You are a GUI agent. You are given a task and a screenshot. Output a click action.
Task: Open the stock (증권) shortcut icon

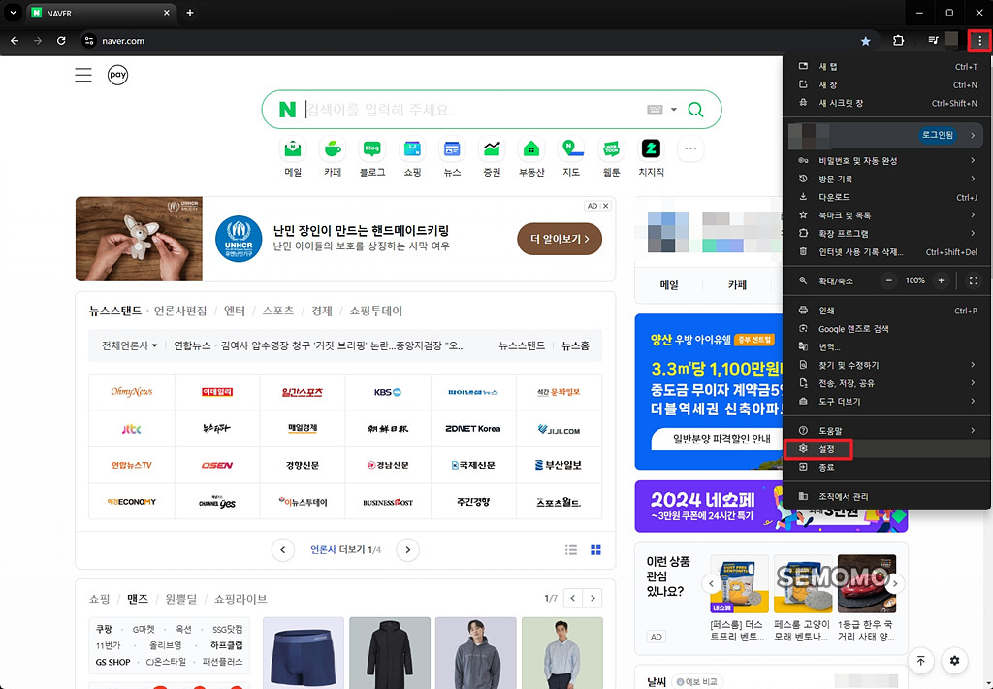[x=492, y=149]
